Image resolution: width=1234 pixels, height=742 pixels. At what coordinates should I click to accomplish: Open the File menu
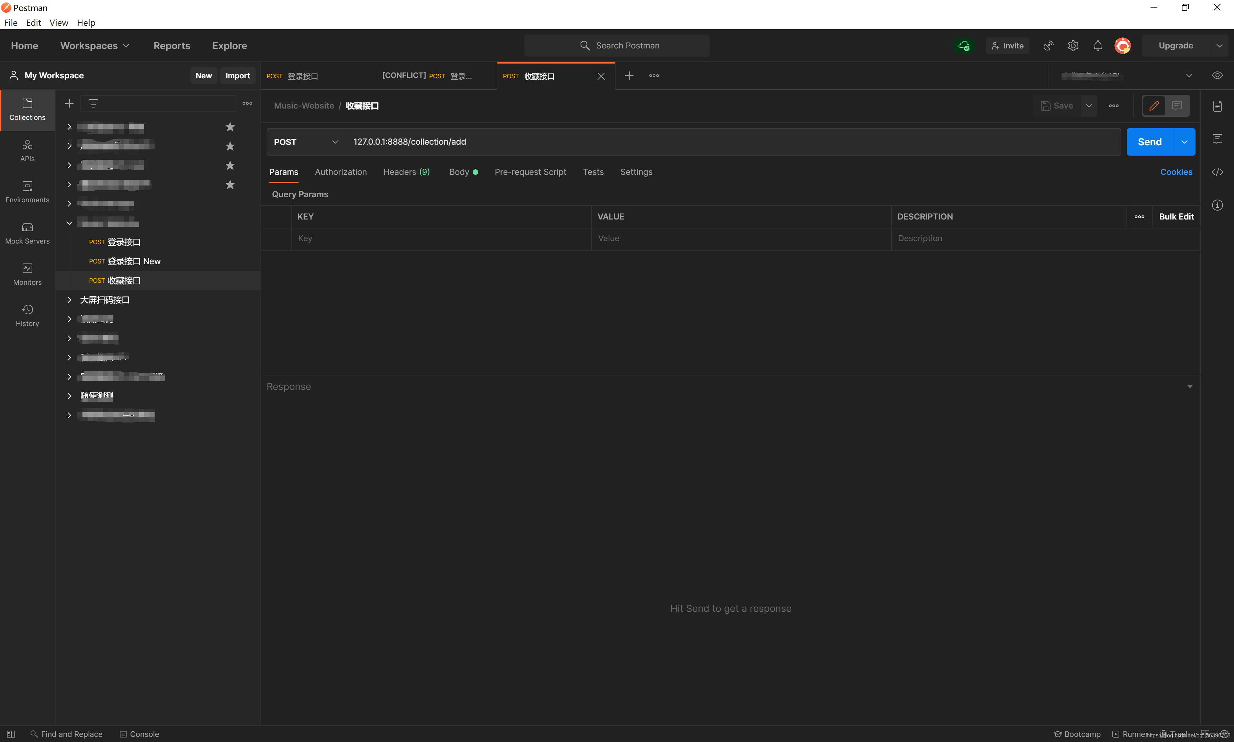[x=11, y=22]
